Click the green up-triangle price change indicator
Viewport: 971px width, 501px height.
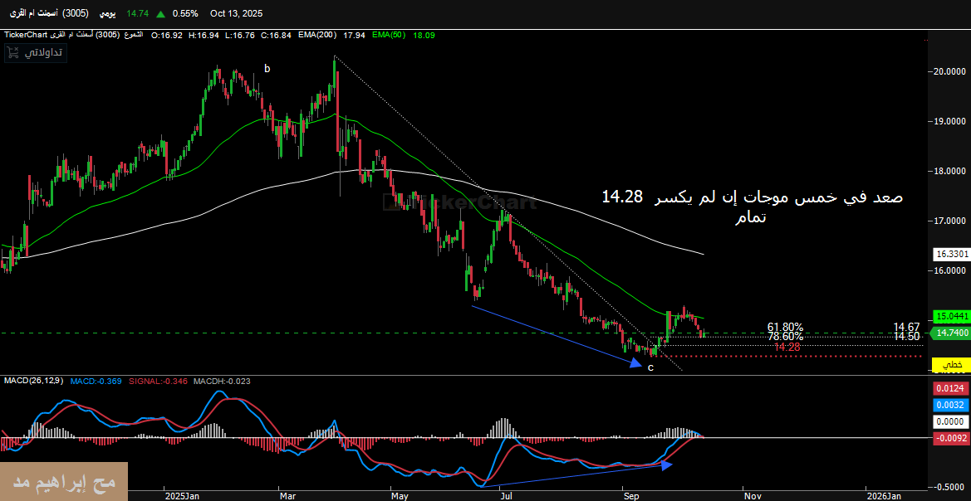coord(159,13)
